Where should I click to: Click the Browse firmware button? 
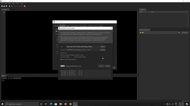[103, 50]
